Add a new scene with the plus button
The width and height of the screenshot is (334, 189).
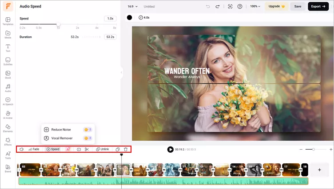[x=319, y=170]
